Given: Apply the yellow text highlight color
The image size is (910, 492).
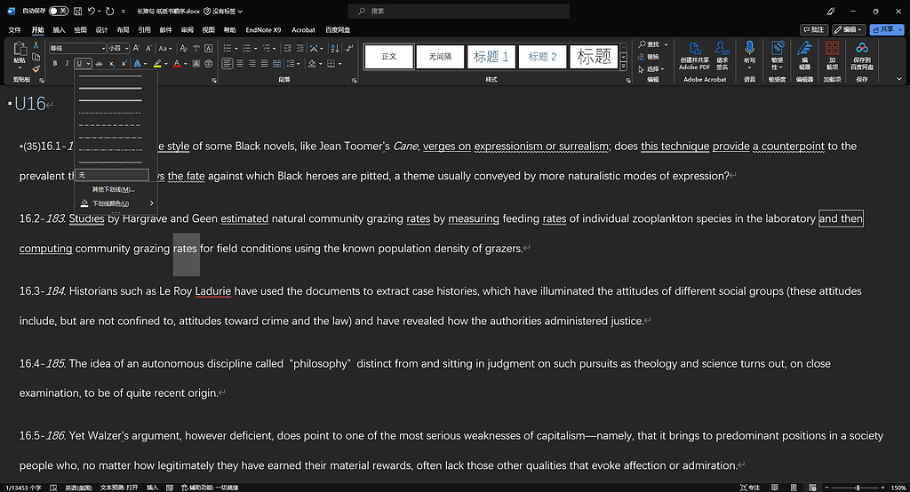Looking at the screenshot, I should [157, 63].
